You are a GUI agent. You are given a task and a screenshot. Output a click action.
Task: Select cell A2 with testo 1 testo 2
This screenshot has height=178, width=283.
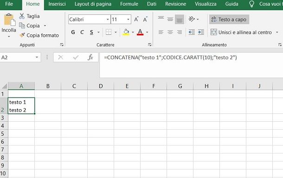point(21,106)
